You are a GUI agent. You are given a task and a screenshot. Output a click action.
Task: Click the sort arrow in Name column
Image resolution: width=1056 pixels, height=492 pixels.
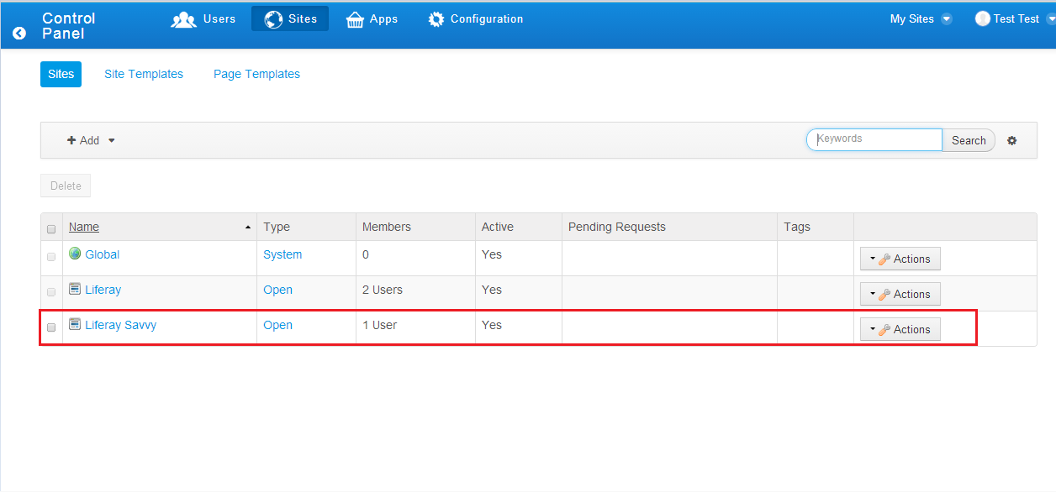pos(248,228)
